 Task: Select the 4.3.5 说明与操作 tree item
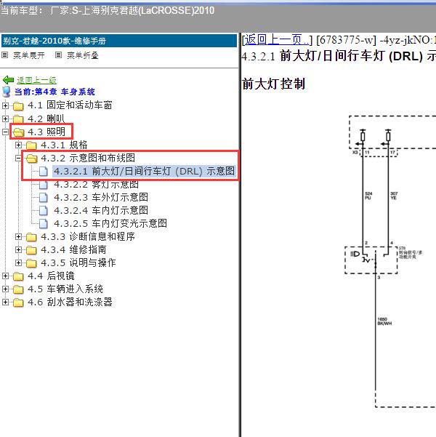click(x=78, y=262)
